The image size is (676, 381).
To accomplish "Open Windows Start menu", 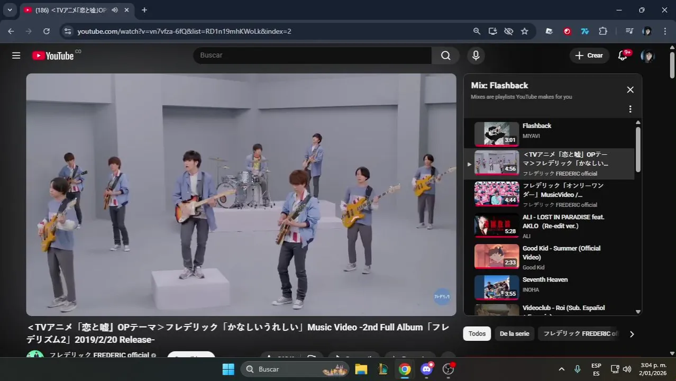I will (x=229, y=369).
